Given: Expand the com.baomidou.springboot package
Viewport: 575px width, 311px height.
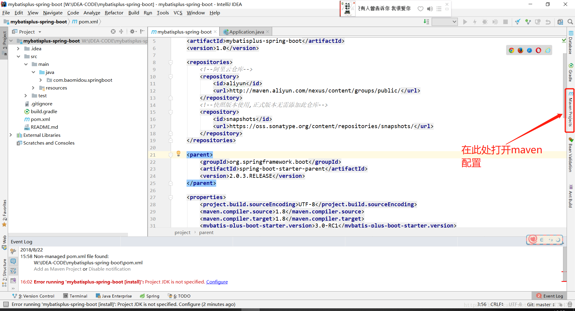Looking at the screenshot, I should coord(41,80).
